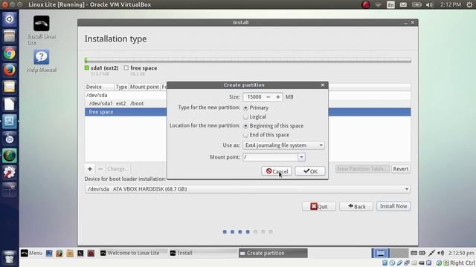
Task: Open the blank document icon in dock
Action: pyautogui.click(x=10, y=104)
